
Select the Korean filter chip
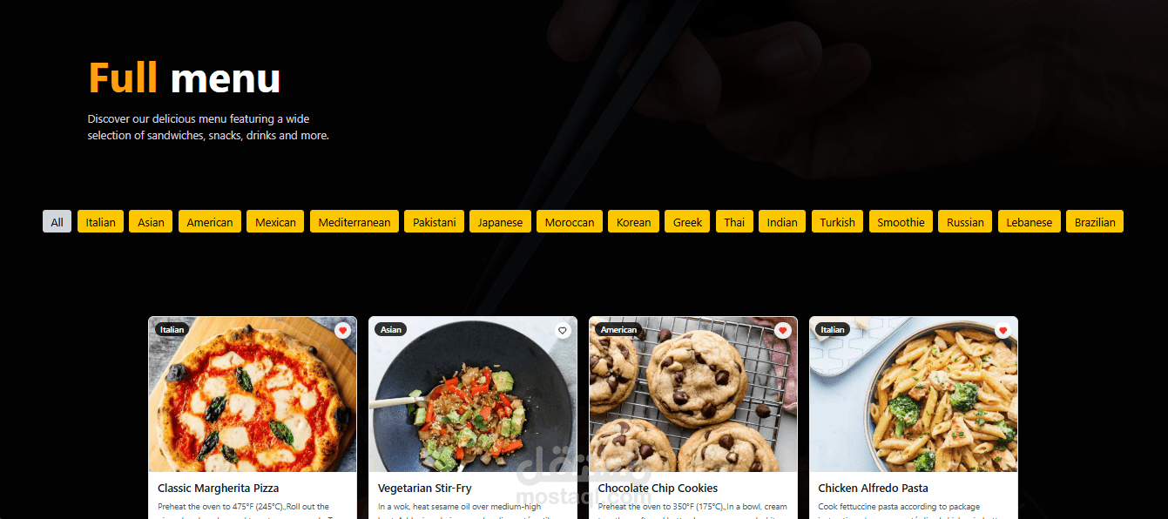[x=634, y=221]
